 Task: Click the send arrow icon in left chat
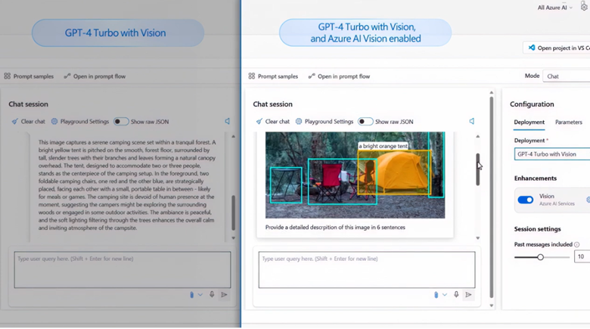[224, 295]
